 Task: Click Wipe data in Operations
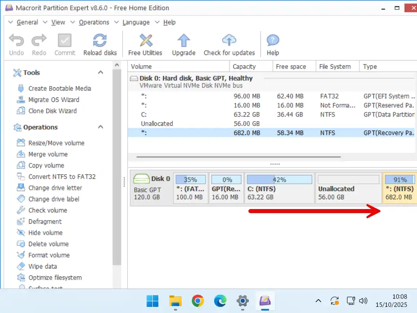tap(42, 267)
